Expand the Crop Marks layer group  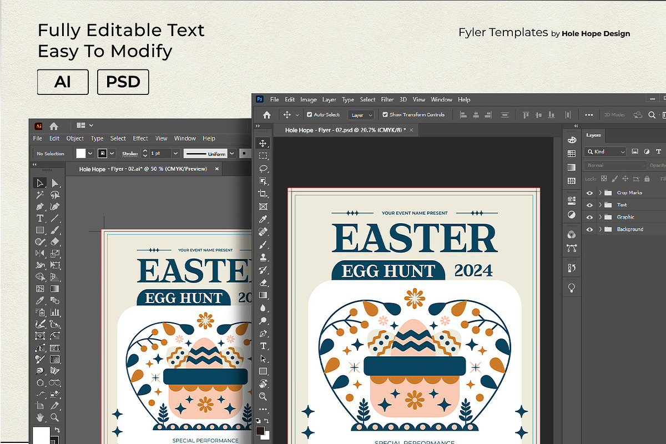click(600, 193)
